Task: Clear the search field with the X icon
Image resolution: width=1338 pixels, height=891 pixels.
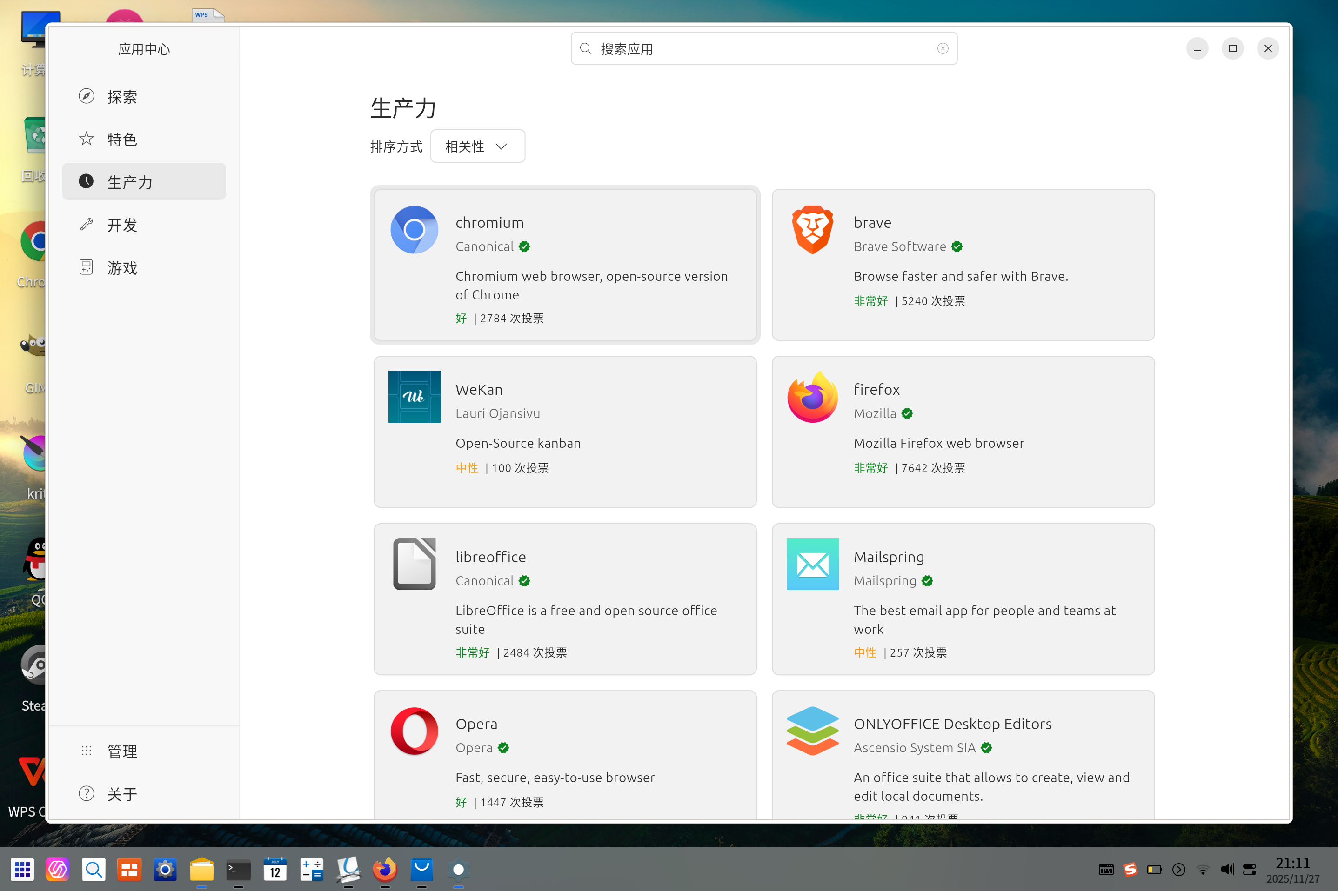Action: point(943,48)
